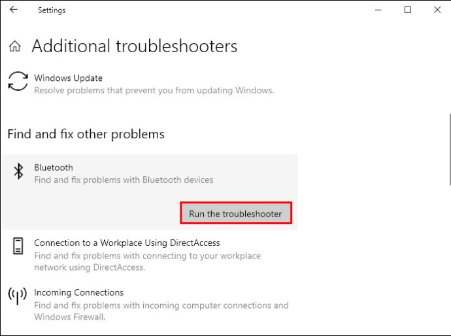
Task: Maximize the Settings window
Action: coord(408,10)
